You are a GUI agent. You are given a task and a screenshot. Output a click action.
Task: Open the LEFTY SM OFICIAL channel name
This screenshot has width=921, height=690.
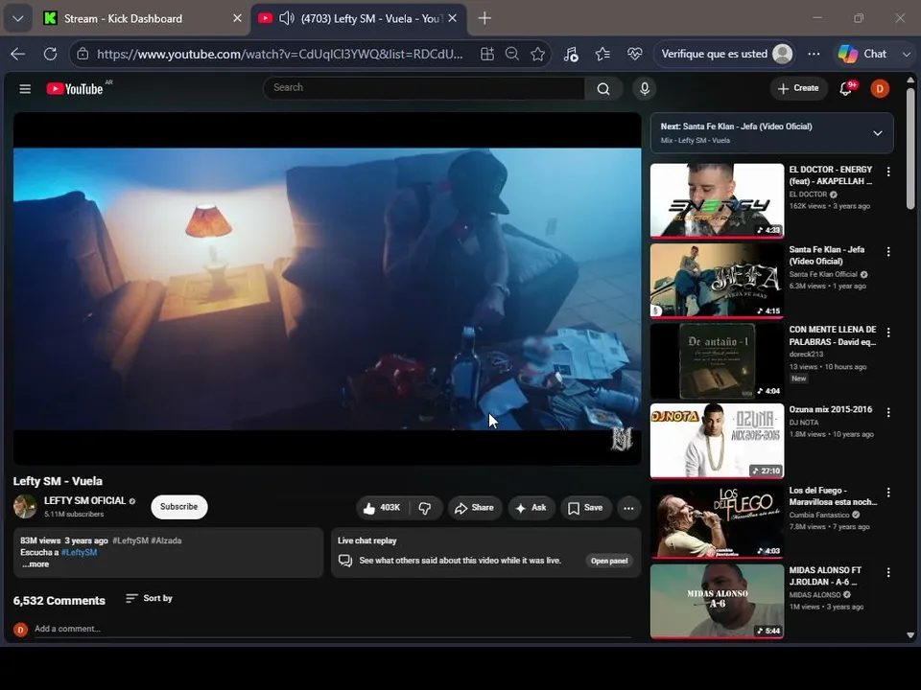(x=84, y=500)
